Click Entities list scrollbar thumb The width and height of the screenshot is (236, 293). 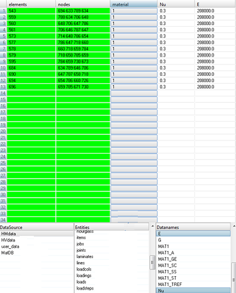153,263
